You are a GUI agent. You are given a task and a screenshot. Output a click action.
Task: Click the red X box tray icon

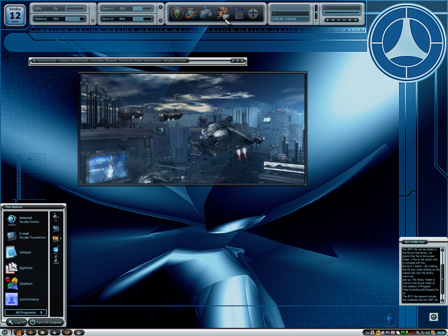pyautogui.click(x=393, y=333)
